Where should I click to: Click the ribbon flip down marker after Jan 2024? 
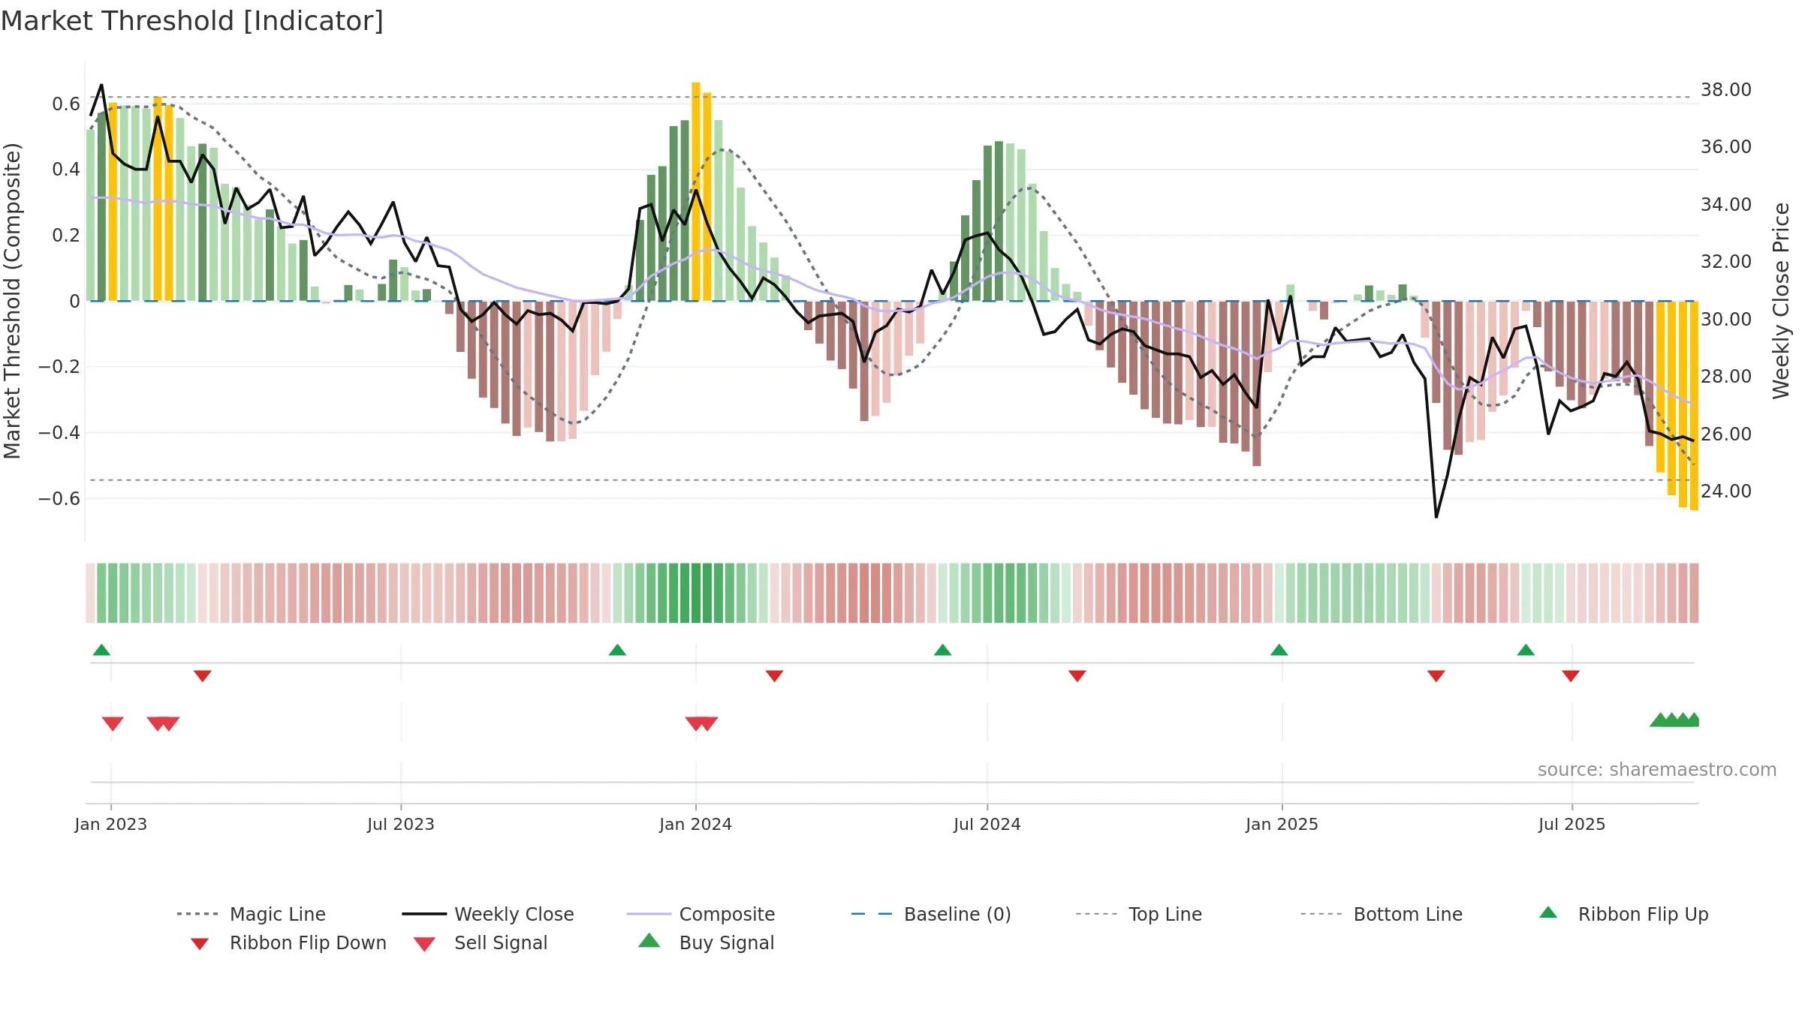click(x=774, y=676)
